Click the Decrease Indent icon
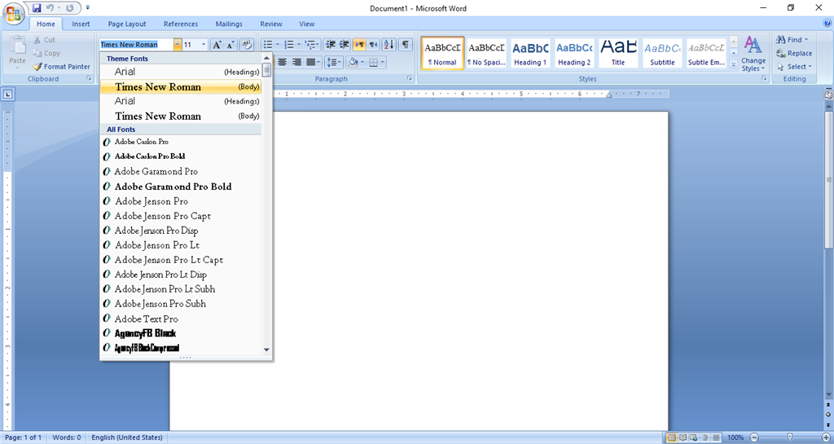 pyautogui.click(x=331, y=45)
